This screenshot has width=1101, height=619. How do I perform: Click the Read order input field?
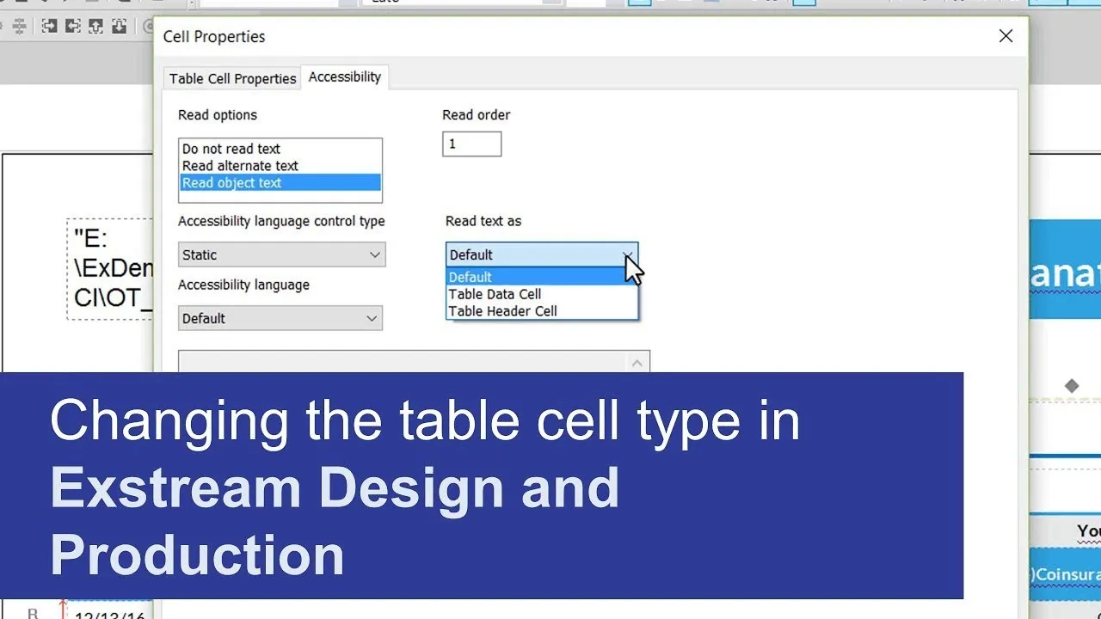tap(471, 144)
